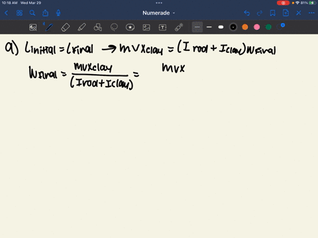318x238 pixels.
Task: Undo the last stroke
Action: tap(247, 13)
